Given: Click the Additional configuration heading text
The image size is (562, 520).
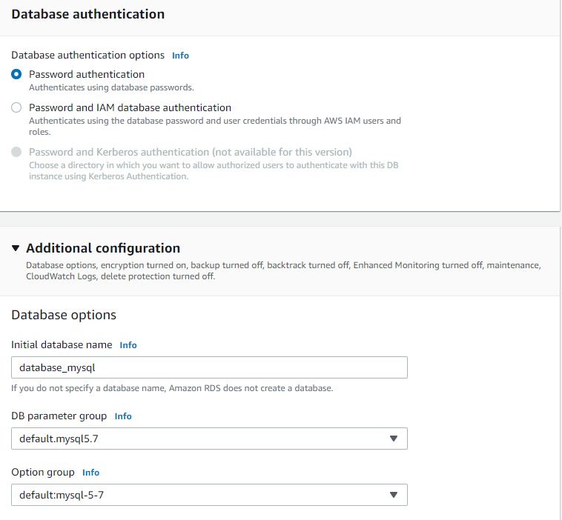Looking at the screenshot, I should point(103,248).
